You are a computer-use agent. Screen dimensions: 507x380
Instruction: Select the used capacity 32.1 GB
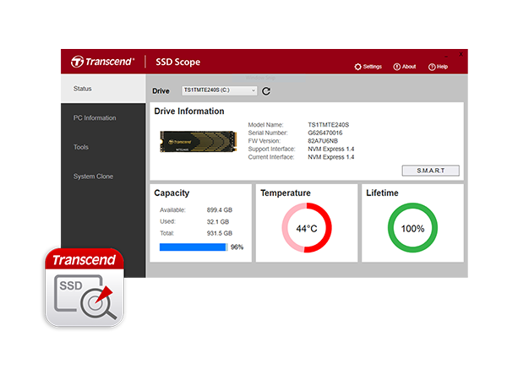[218, 221]
